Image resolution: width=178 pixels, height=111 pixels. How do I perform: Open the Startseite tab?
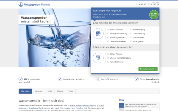pos(25,91)
